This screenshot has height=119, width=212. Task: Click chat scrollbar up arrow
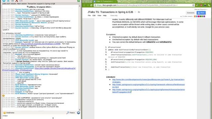pyautogui.click(x=79, y=6)
